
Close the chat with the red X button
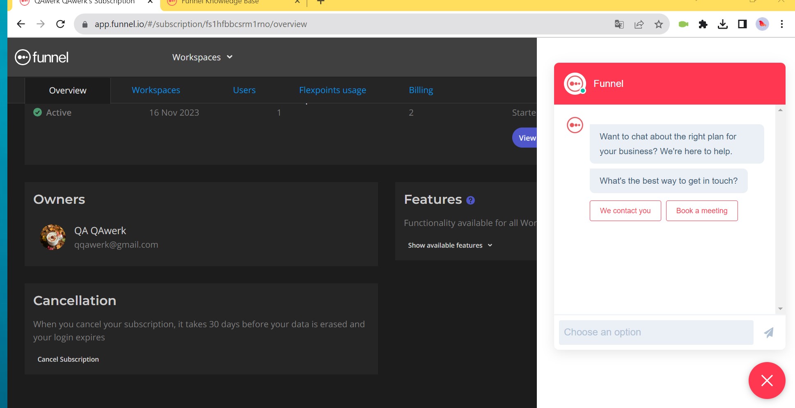(767, 381)
